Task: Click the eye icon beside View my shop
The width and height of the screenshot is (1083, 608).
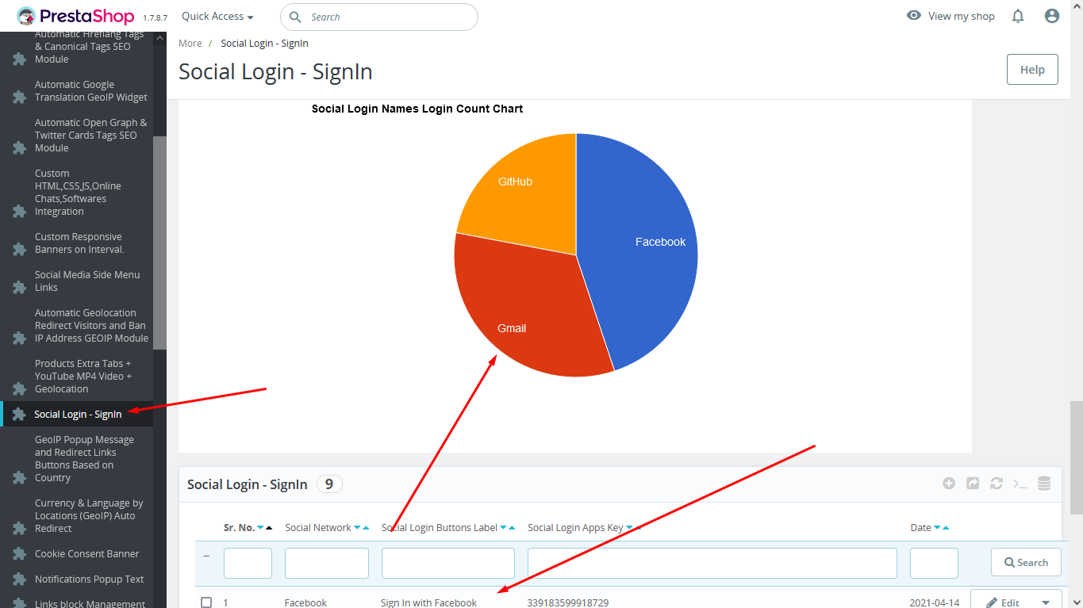Action: (914, 16)
